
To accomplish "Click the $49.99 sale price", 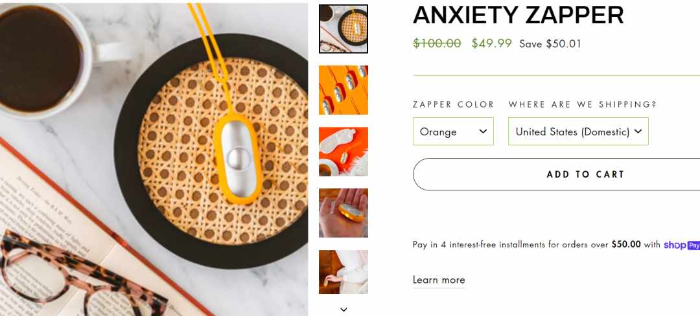I will (491, 43).
